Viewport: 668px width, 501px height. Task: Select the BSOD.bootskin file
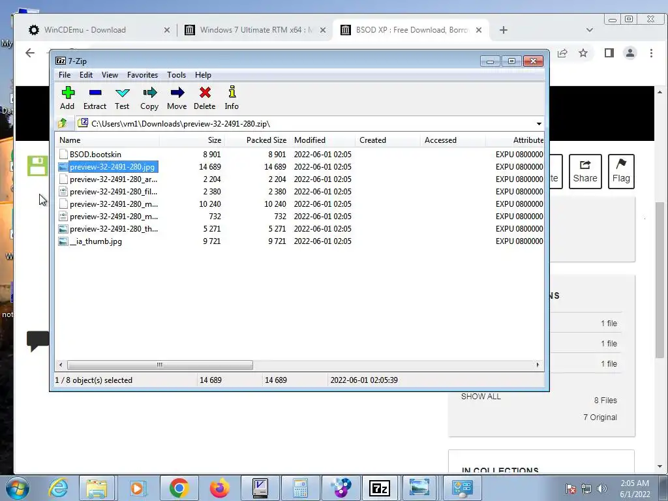(x=95, y=155)
